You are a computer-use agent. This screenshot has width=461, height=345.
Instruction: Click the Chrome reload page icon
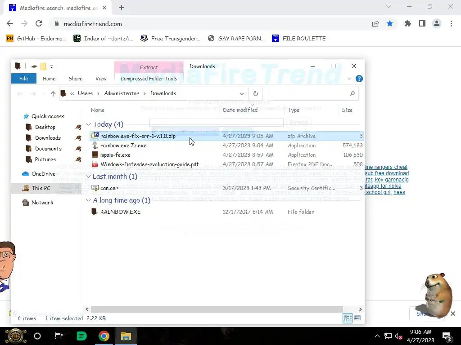[39, 24]
